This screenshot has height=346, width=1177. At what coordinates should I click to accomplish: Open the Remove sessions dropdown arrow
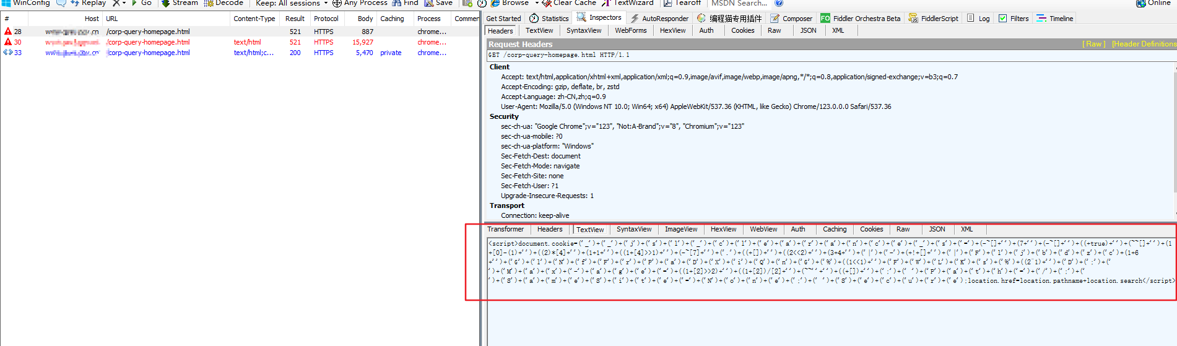(x=124, y=3)
